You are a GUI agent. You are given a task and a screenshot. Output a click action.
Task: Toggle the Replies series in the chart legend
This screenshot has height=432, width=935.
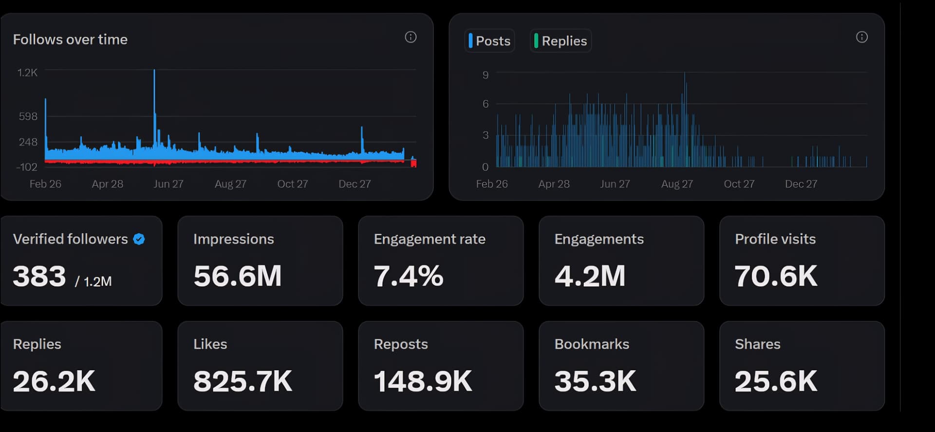561,41
